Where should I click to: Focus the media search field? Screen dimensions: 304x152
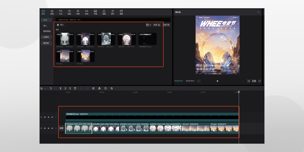pyautogui.click(x=113, y=19)
